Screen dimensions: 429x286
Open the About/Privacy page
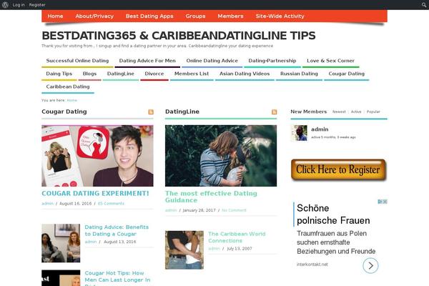(94, 16)
